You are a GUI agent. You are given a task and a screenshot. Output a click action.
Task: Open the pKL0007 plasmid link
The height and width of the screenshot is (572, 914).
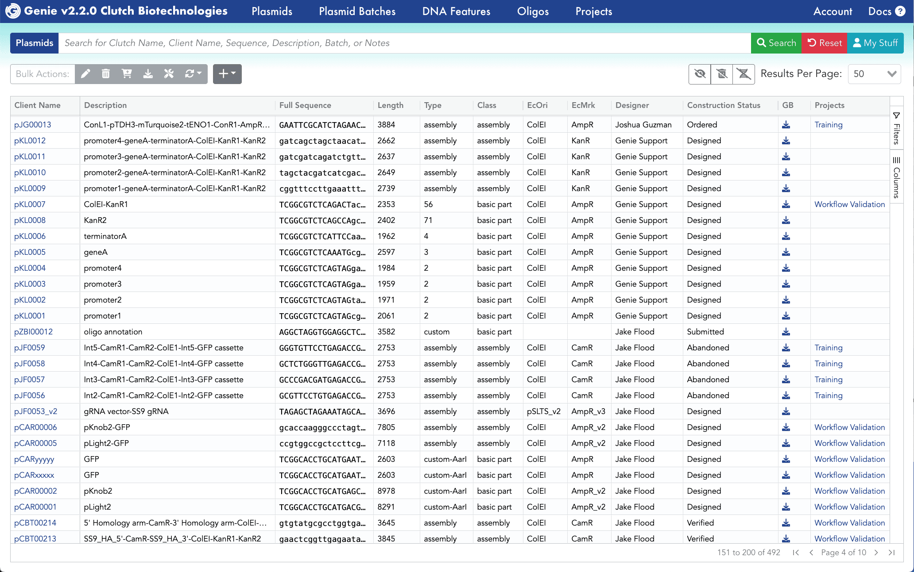[30, 204]
